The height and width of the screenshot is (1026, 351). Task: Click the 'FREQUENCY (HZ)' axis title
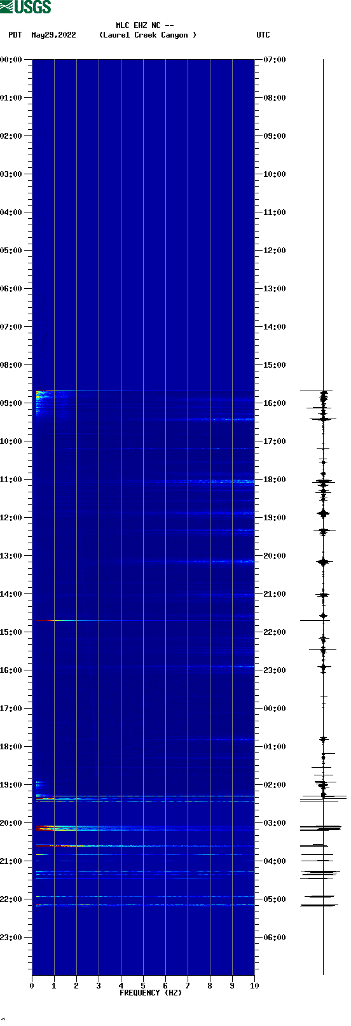click(x=151, y=993)
